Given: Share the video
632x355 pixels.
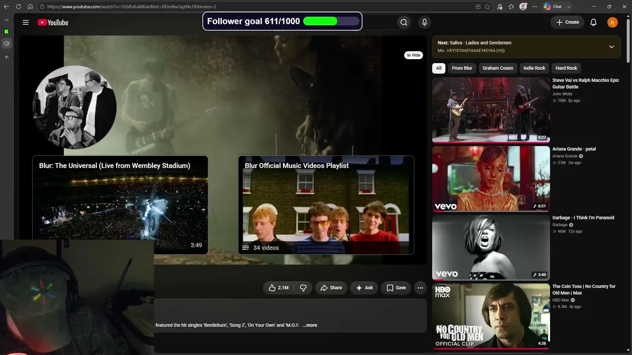Looking at the screenshot, I should pyautogui.click(x=331, y=288).
